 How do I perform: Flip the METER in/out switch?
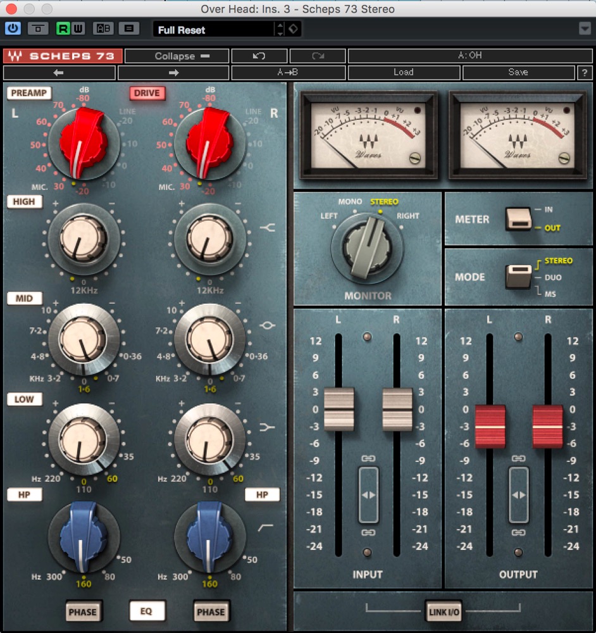tap(518, 219)
